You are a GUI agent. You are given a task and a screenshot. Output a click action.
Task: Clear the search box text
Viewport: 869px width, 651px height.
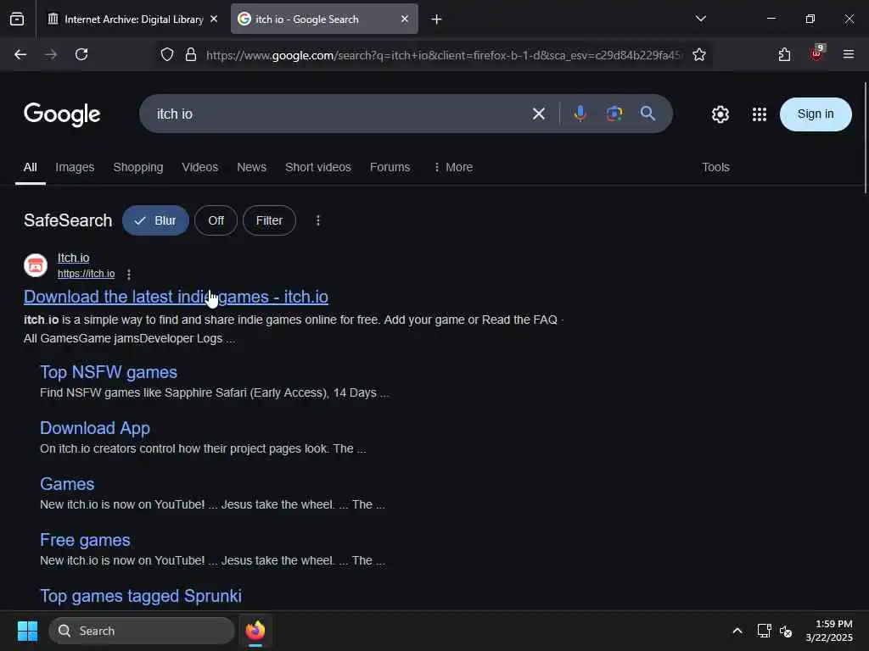click(539, 114)
